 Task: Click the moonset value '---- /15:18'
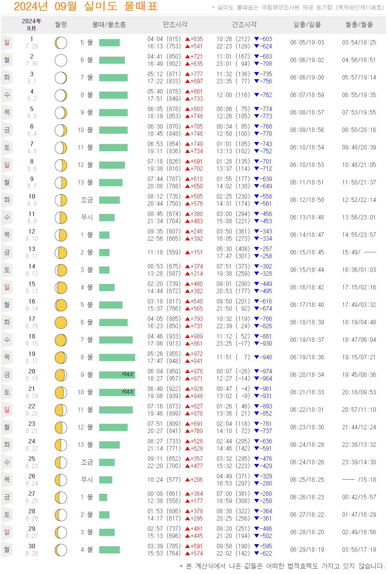click(x=359, y=480)
